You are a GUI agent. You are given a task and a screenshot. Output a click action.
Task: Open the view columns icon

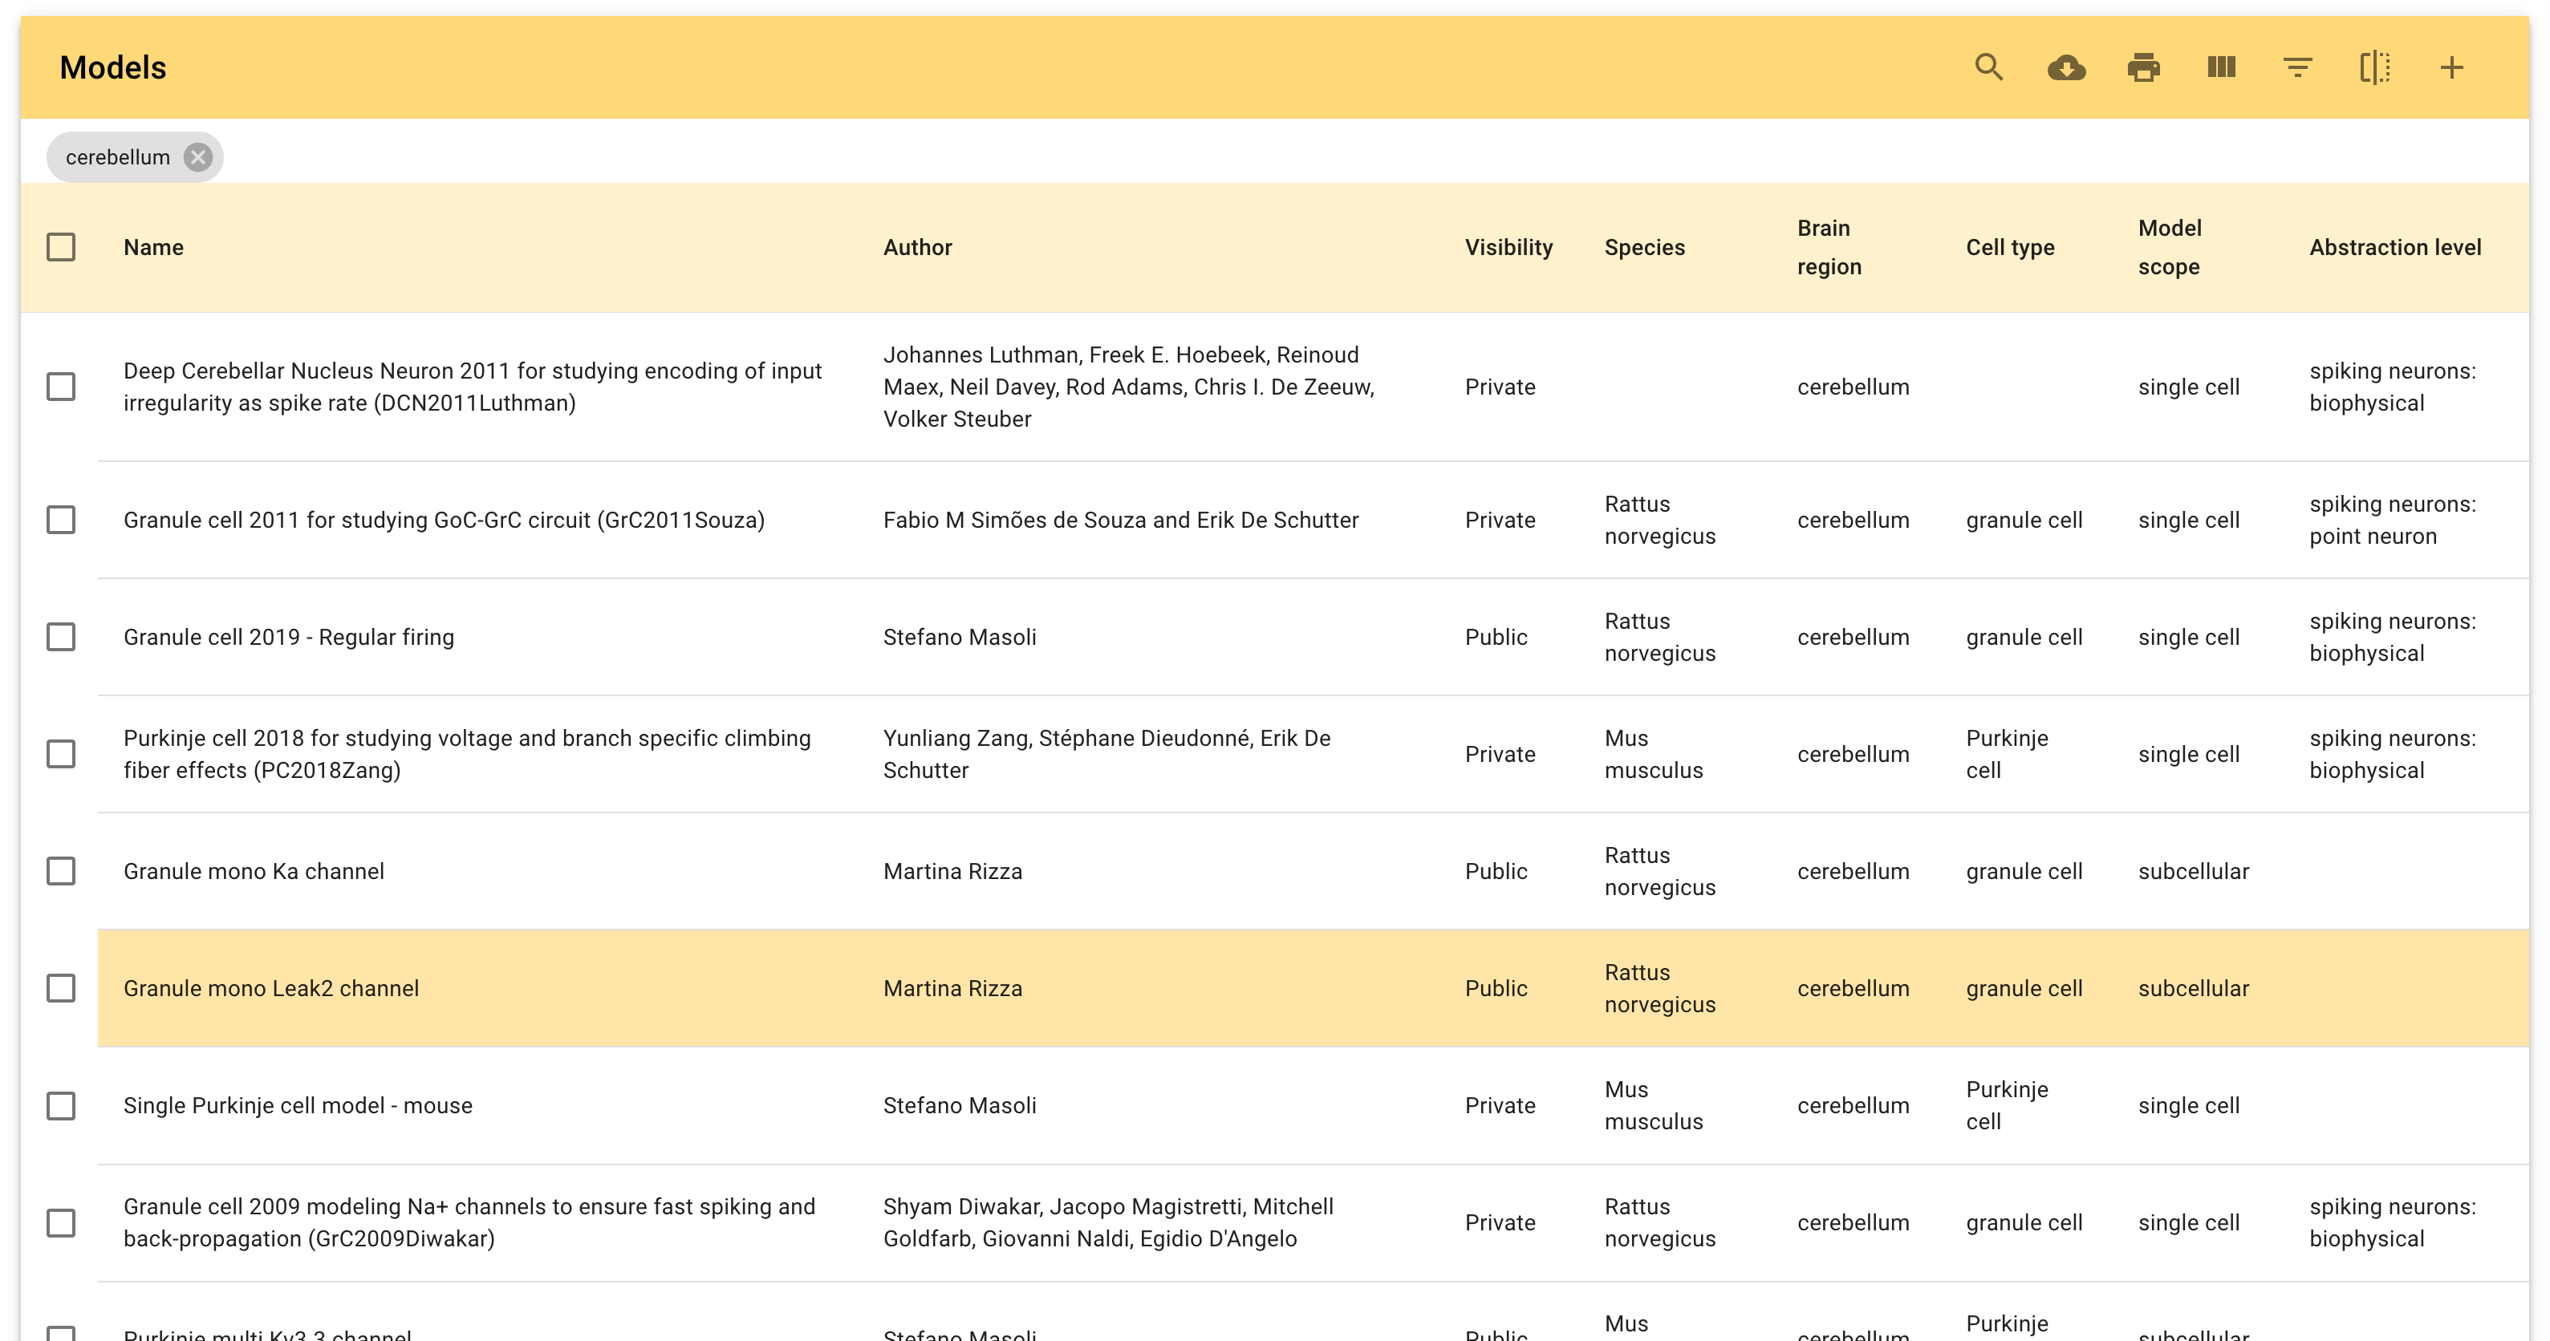(2220, 67)
